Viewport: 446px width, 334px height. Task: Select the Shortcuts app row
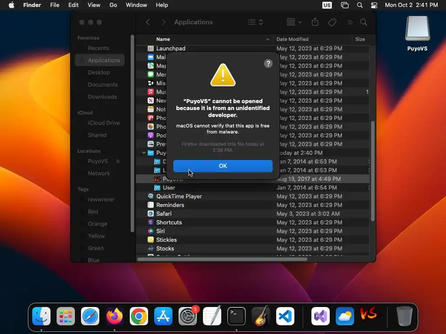[x=253, y=222]
